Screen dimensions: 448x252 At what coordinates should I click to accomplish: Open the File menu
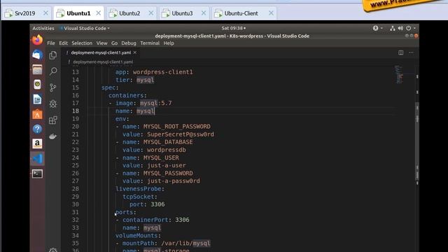(x=51, y=43)
